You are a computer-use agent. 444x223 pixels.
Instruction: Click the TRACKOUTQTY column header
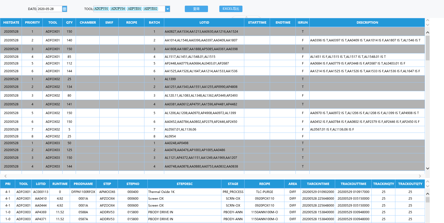tap(410, 184)
